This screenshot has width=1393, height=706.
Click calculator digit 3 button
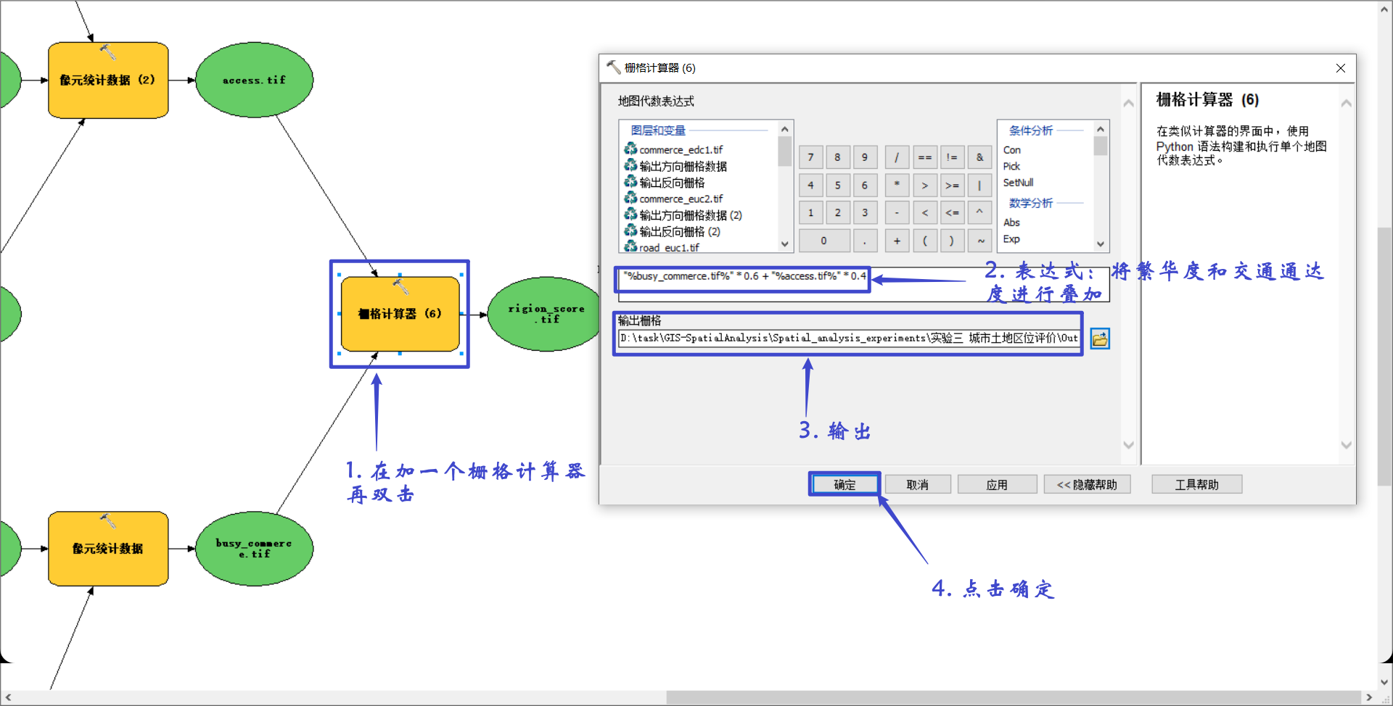(865, 212)
